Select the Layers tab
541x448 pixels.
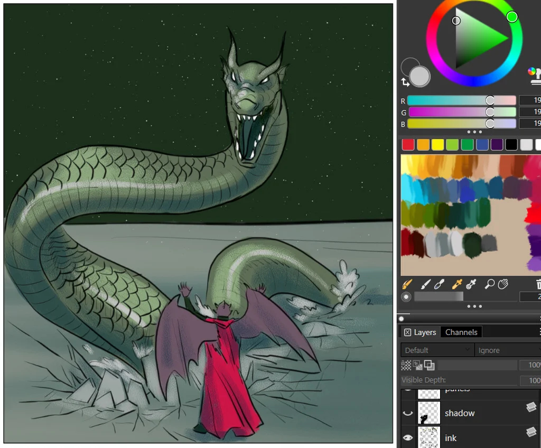(x=424, y=332)
